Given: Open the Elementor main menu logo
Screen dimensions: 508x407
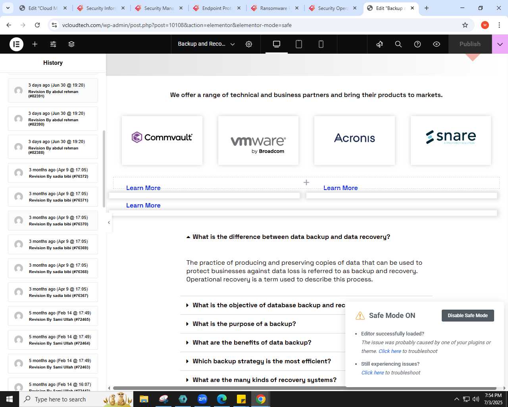Looking at the screenshot, I should (16, 44).
